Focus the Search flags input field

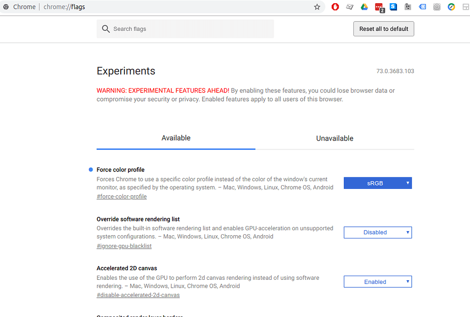pos(185,29)
